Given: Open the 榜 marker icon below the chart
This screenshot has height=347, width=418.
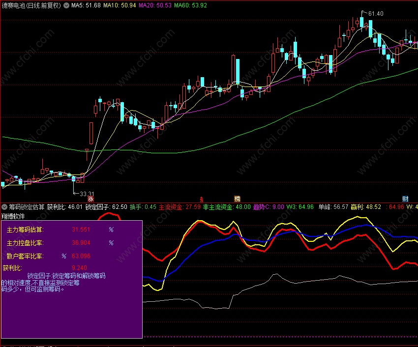Looking at the screenshot, I should pyautogui.click(x=237, y=199).
